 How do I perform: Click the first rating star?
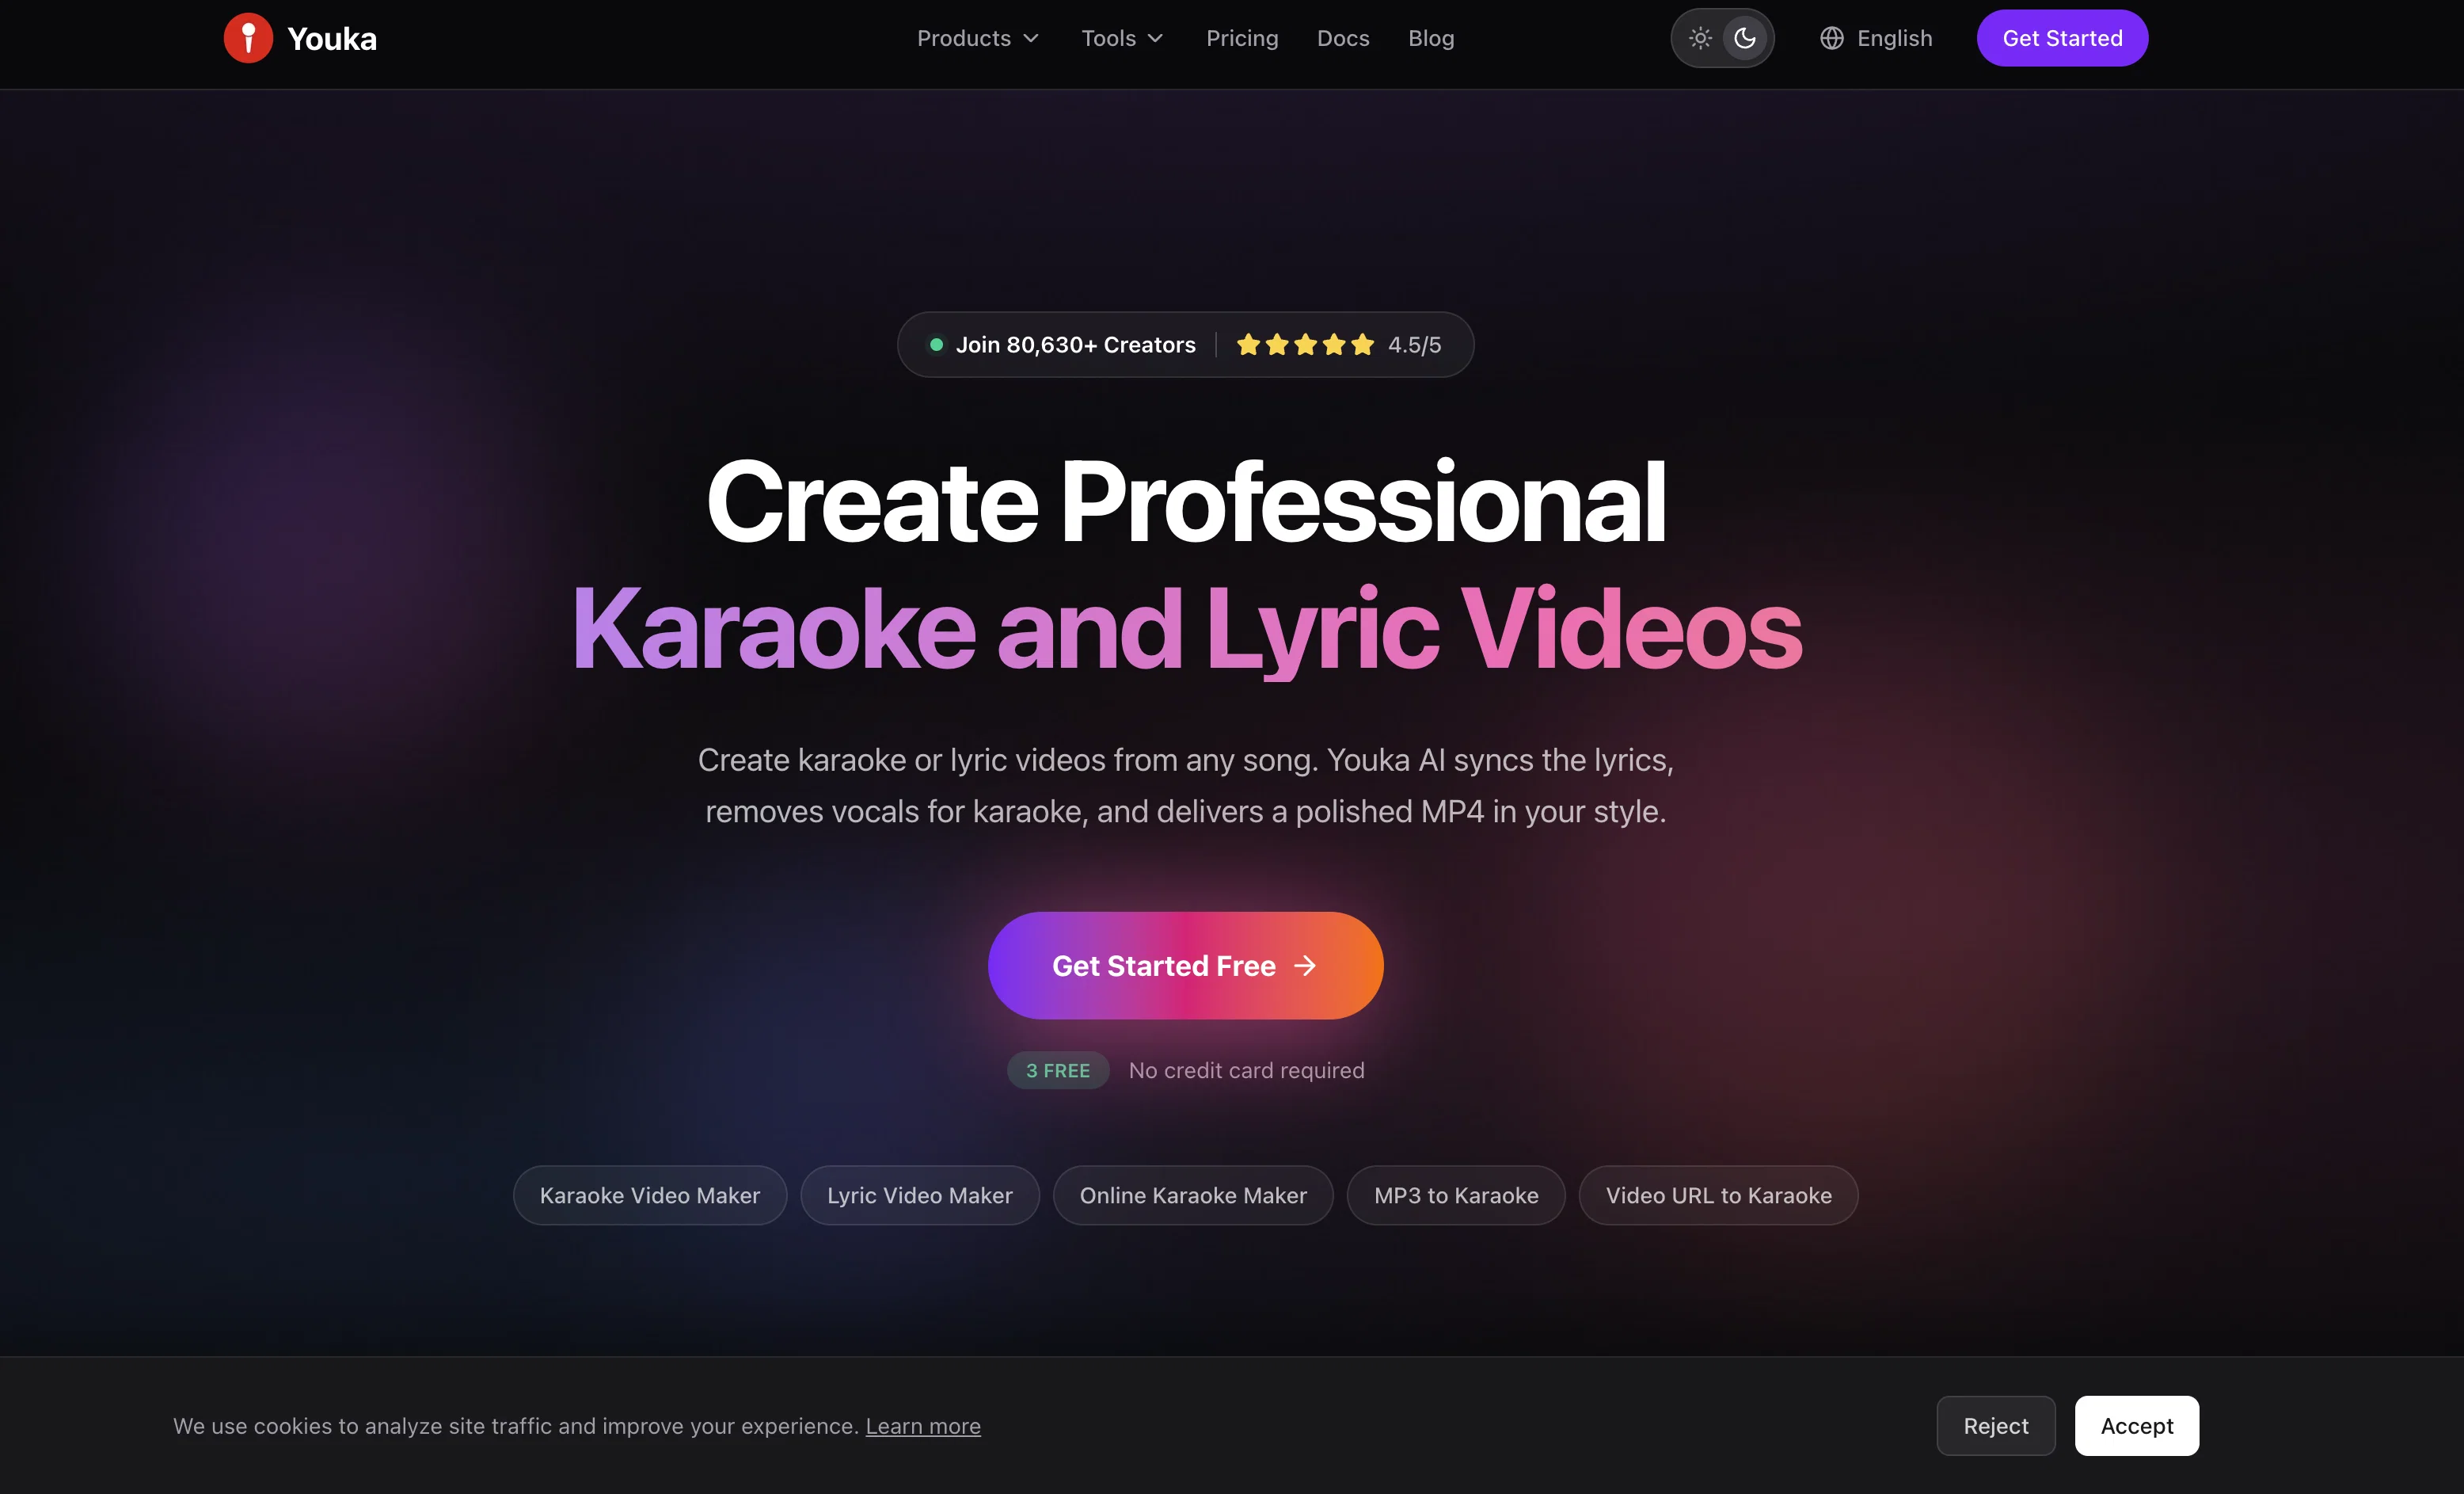[x=1248, y=345]
